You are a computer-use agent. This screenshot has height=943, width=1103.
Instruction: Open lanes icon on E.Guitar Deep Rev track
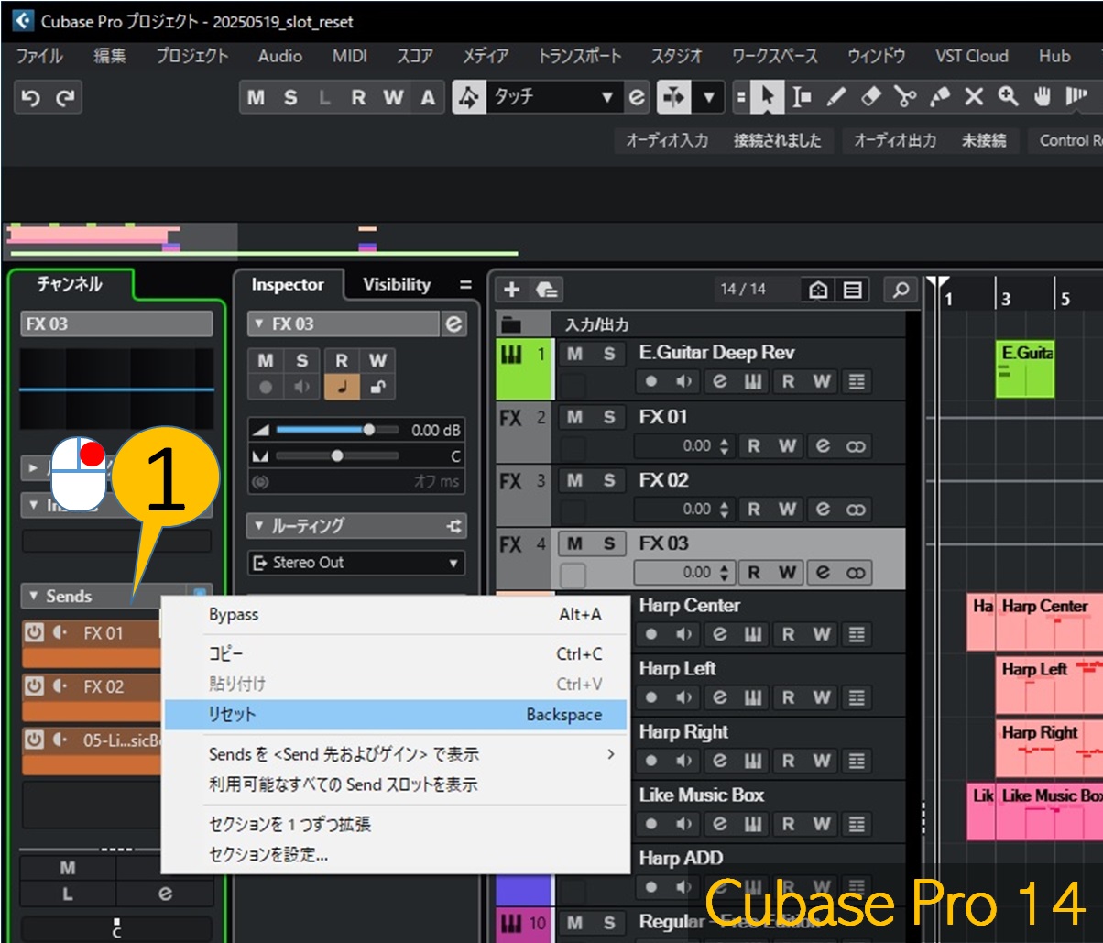click(x=857, y=381)
